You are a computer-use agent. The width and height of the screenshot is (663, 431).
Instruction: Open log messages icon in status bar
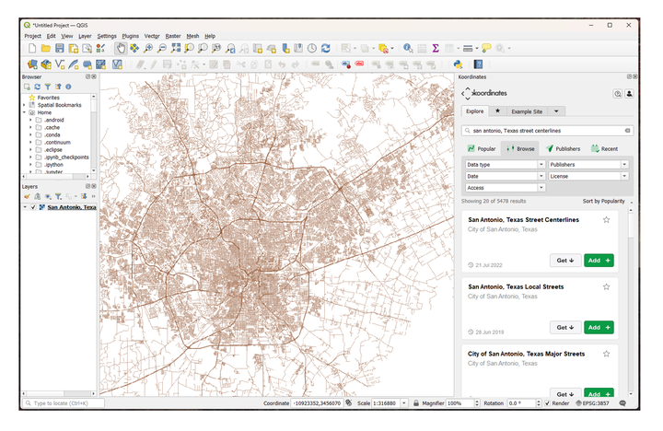pos(622,403)
